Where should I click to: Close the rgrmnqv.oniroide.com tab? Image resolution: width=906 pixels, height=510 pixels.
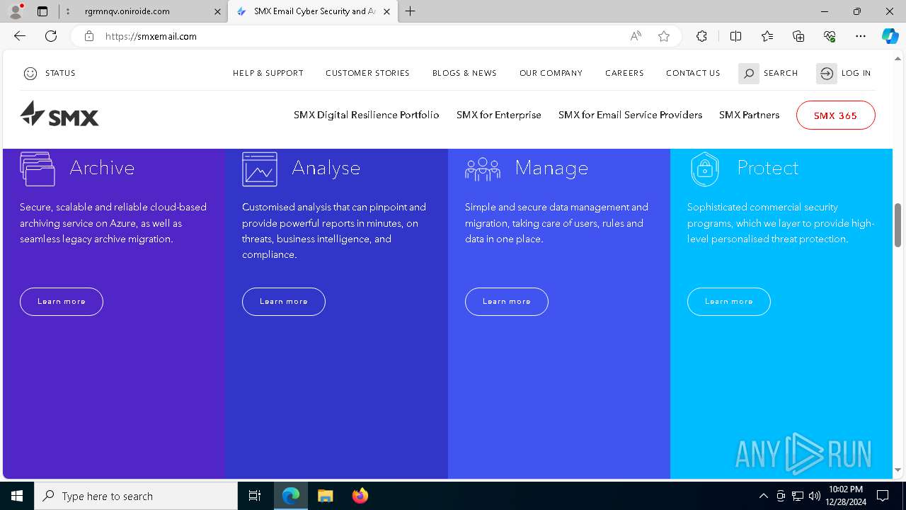(217, 11)
